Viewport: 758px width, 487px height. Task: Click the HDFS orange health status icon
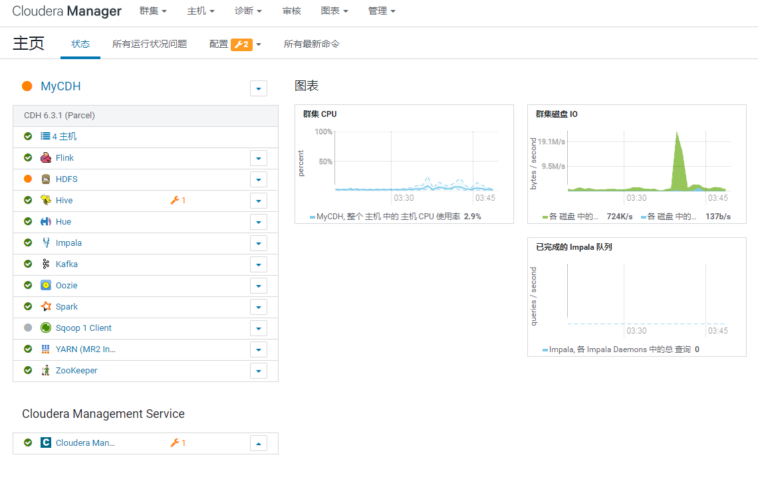pos(28,179)
